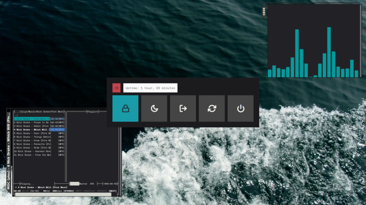The width and height of the screenshot is (366, 205).
Task: Click the song progress bar at bottom
Action: pos(63,194)
